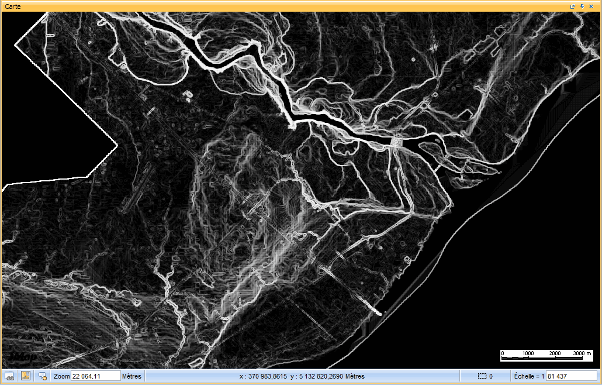Click the Échelle = 1 label
Viewport: 602px width, 385px height.
pos(529,376)
